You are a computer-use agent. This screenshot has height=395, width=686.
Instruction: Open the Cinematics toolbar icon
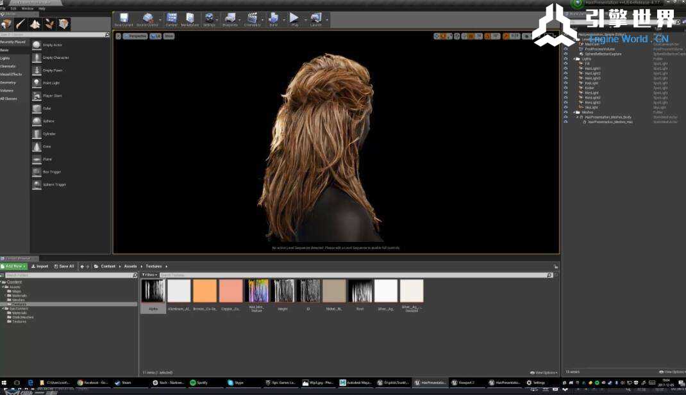click(x=253, y=19)
